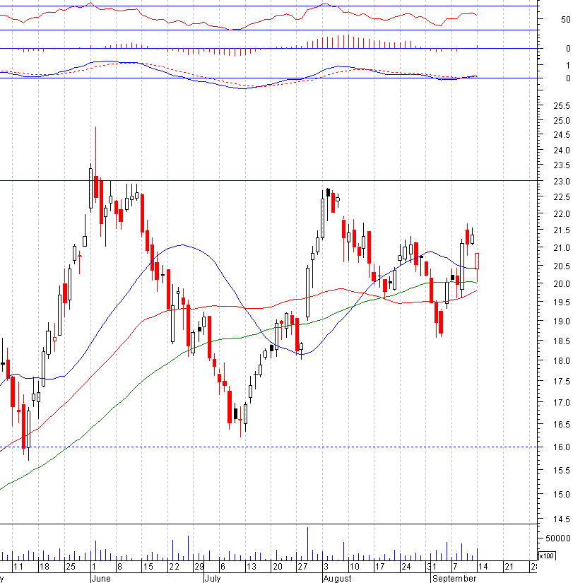Click the 16.5 price axis label
The image size is (573, 583).
(562, 425)
